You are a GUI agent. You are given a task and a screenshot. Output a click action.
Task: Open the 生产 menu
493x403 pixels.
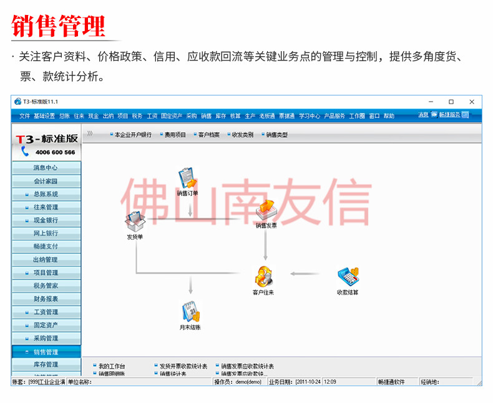coord(250,116)
